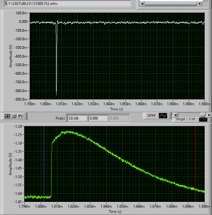Activate the graph zoom tool
Image resolution: width=212 pixels, height=215 pixels.
[x=14, y=116]
